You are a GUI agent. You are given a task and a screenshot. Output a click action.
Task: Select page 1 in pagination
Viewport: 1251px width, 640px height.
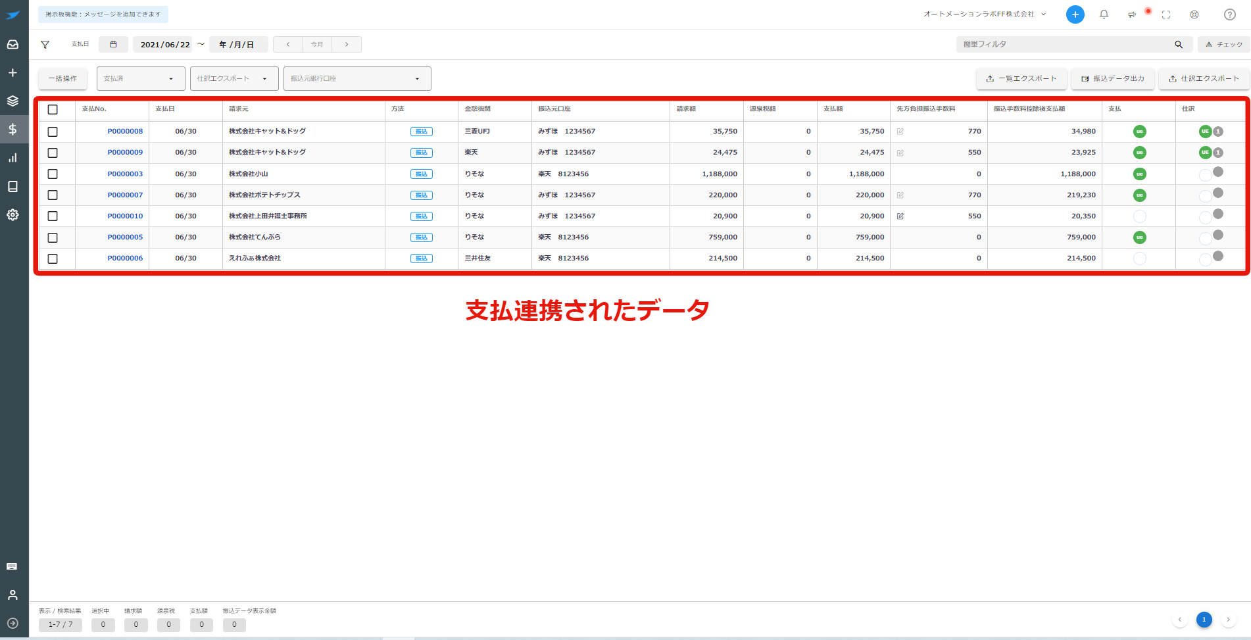1204,620
